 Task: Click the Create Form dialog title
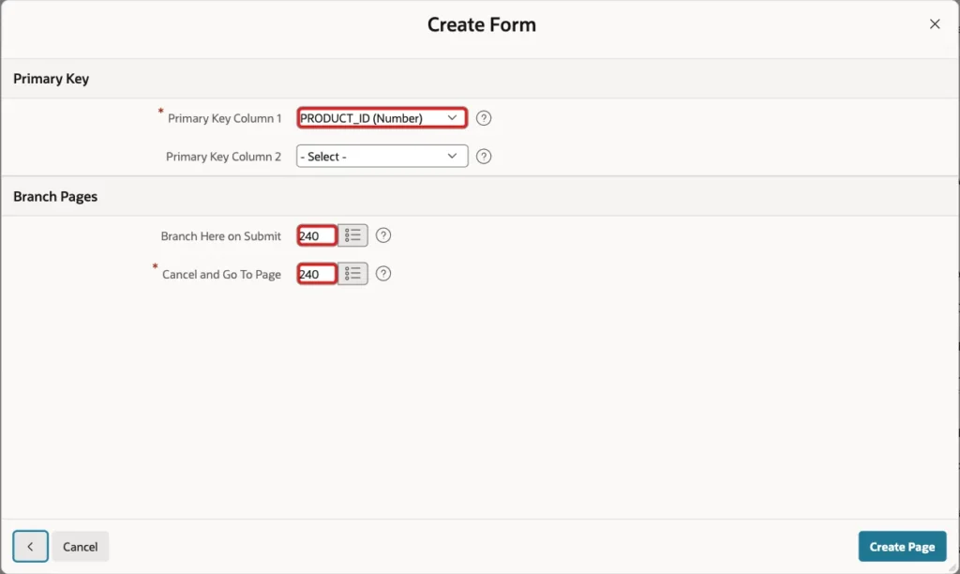point(481,24)
